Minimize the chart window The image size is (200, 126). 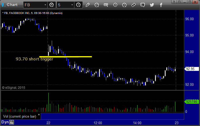[184, 2]
